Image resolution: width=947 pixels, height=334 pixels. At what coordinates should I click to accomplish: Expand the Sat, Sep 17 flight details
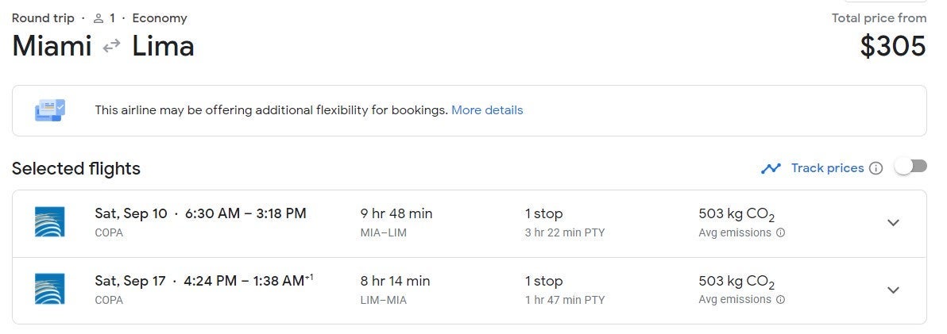[x=893, y=290]
